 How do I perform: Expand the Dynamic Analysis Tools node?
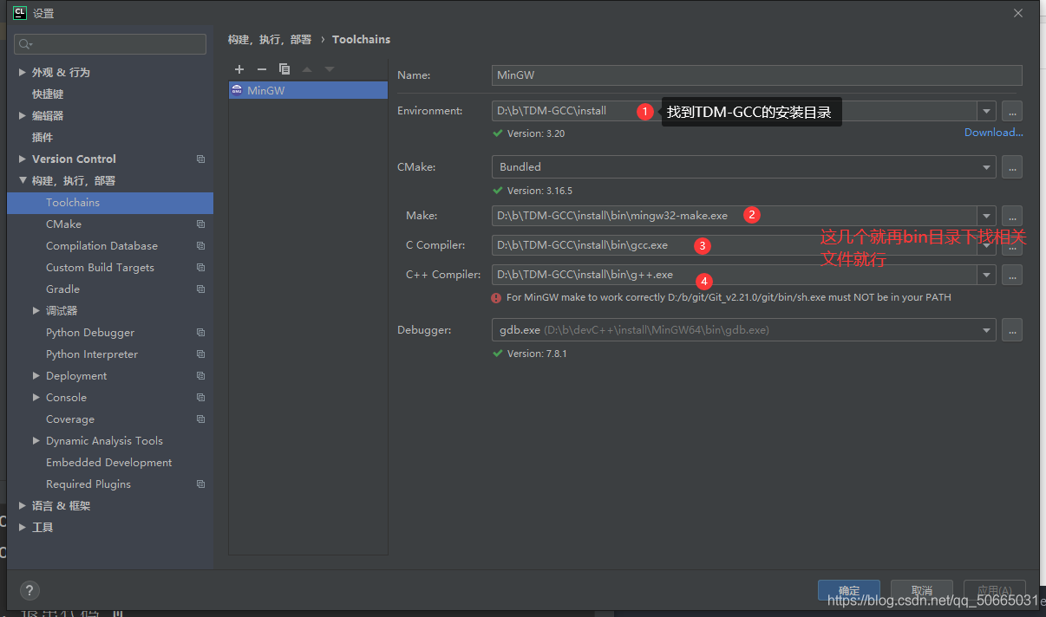pyautogui.click(x=36, y=441)
